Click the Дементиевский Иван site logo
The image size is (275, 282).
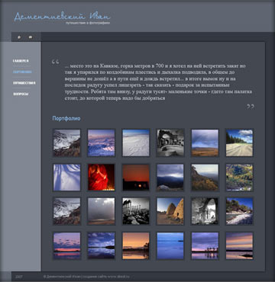(63, 18)
